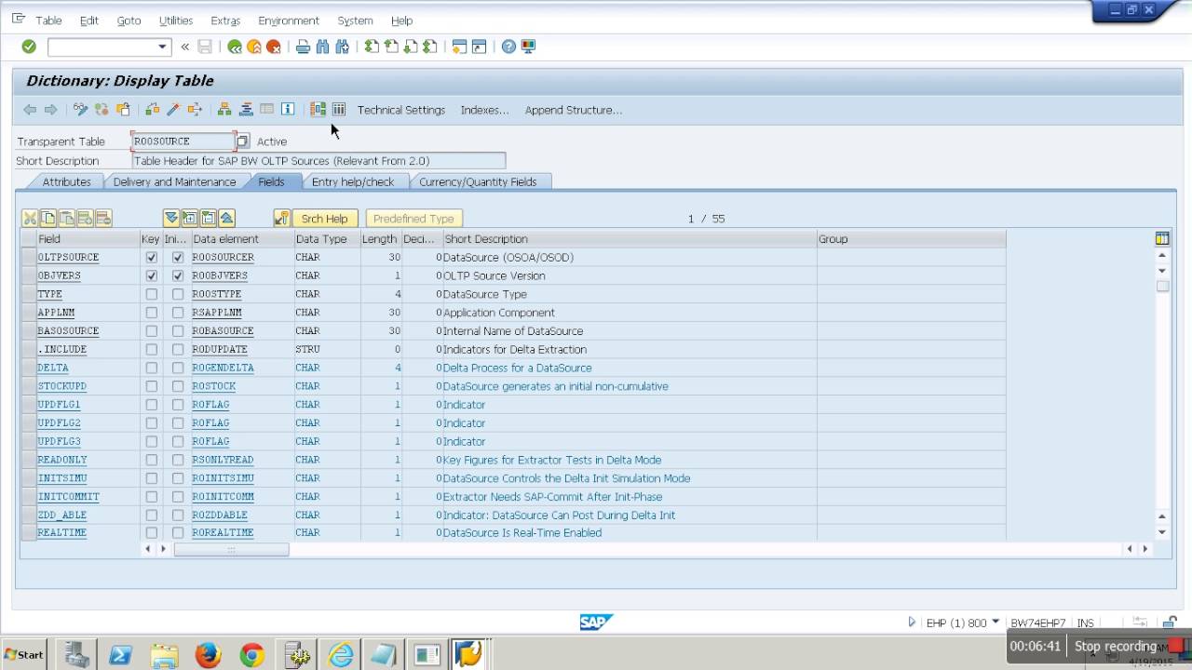Click the Print icon in the toolbar
This screenshot has height=670, width=1192.
coord(303,47)
